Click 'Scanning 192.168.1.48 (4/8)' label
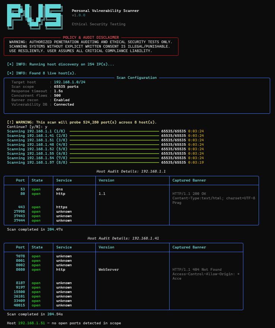The height and width of the screenshot is (328, 275). point(37,145)
